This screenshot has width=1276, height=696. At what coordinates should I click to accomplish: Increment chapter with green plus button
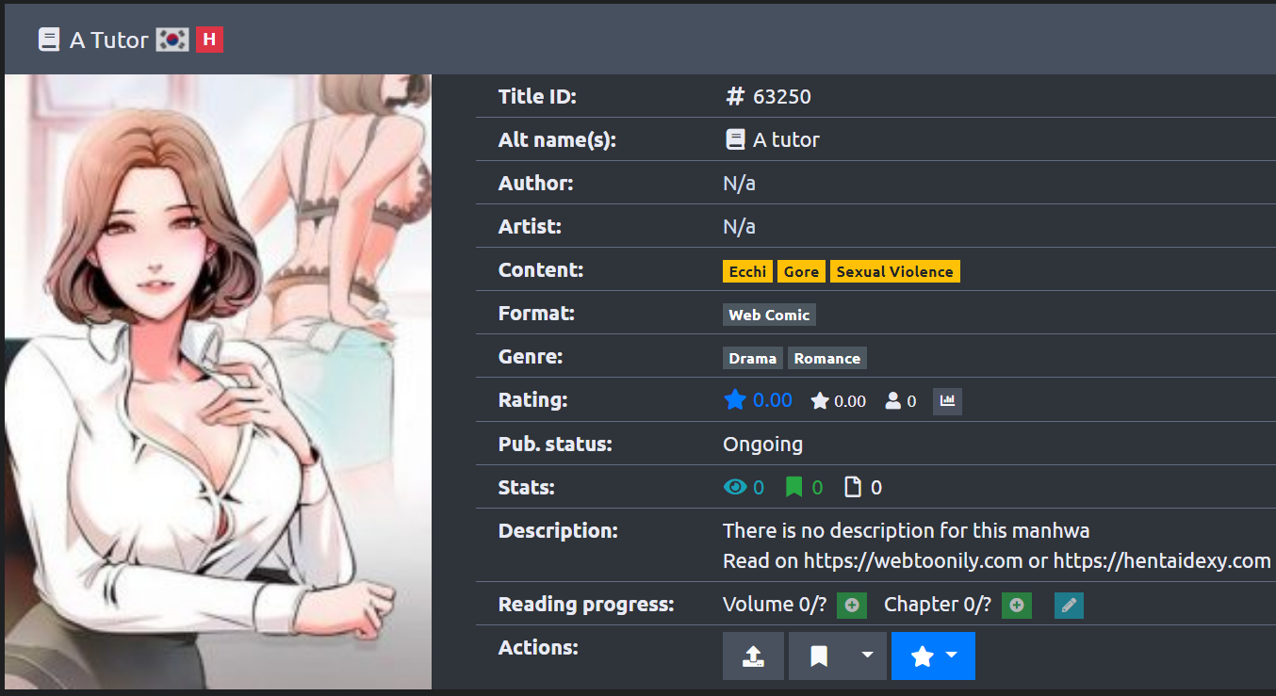point(1016,606)
